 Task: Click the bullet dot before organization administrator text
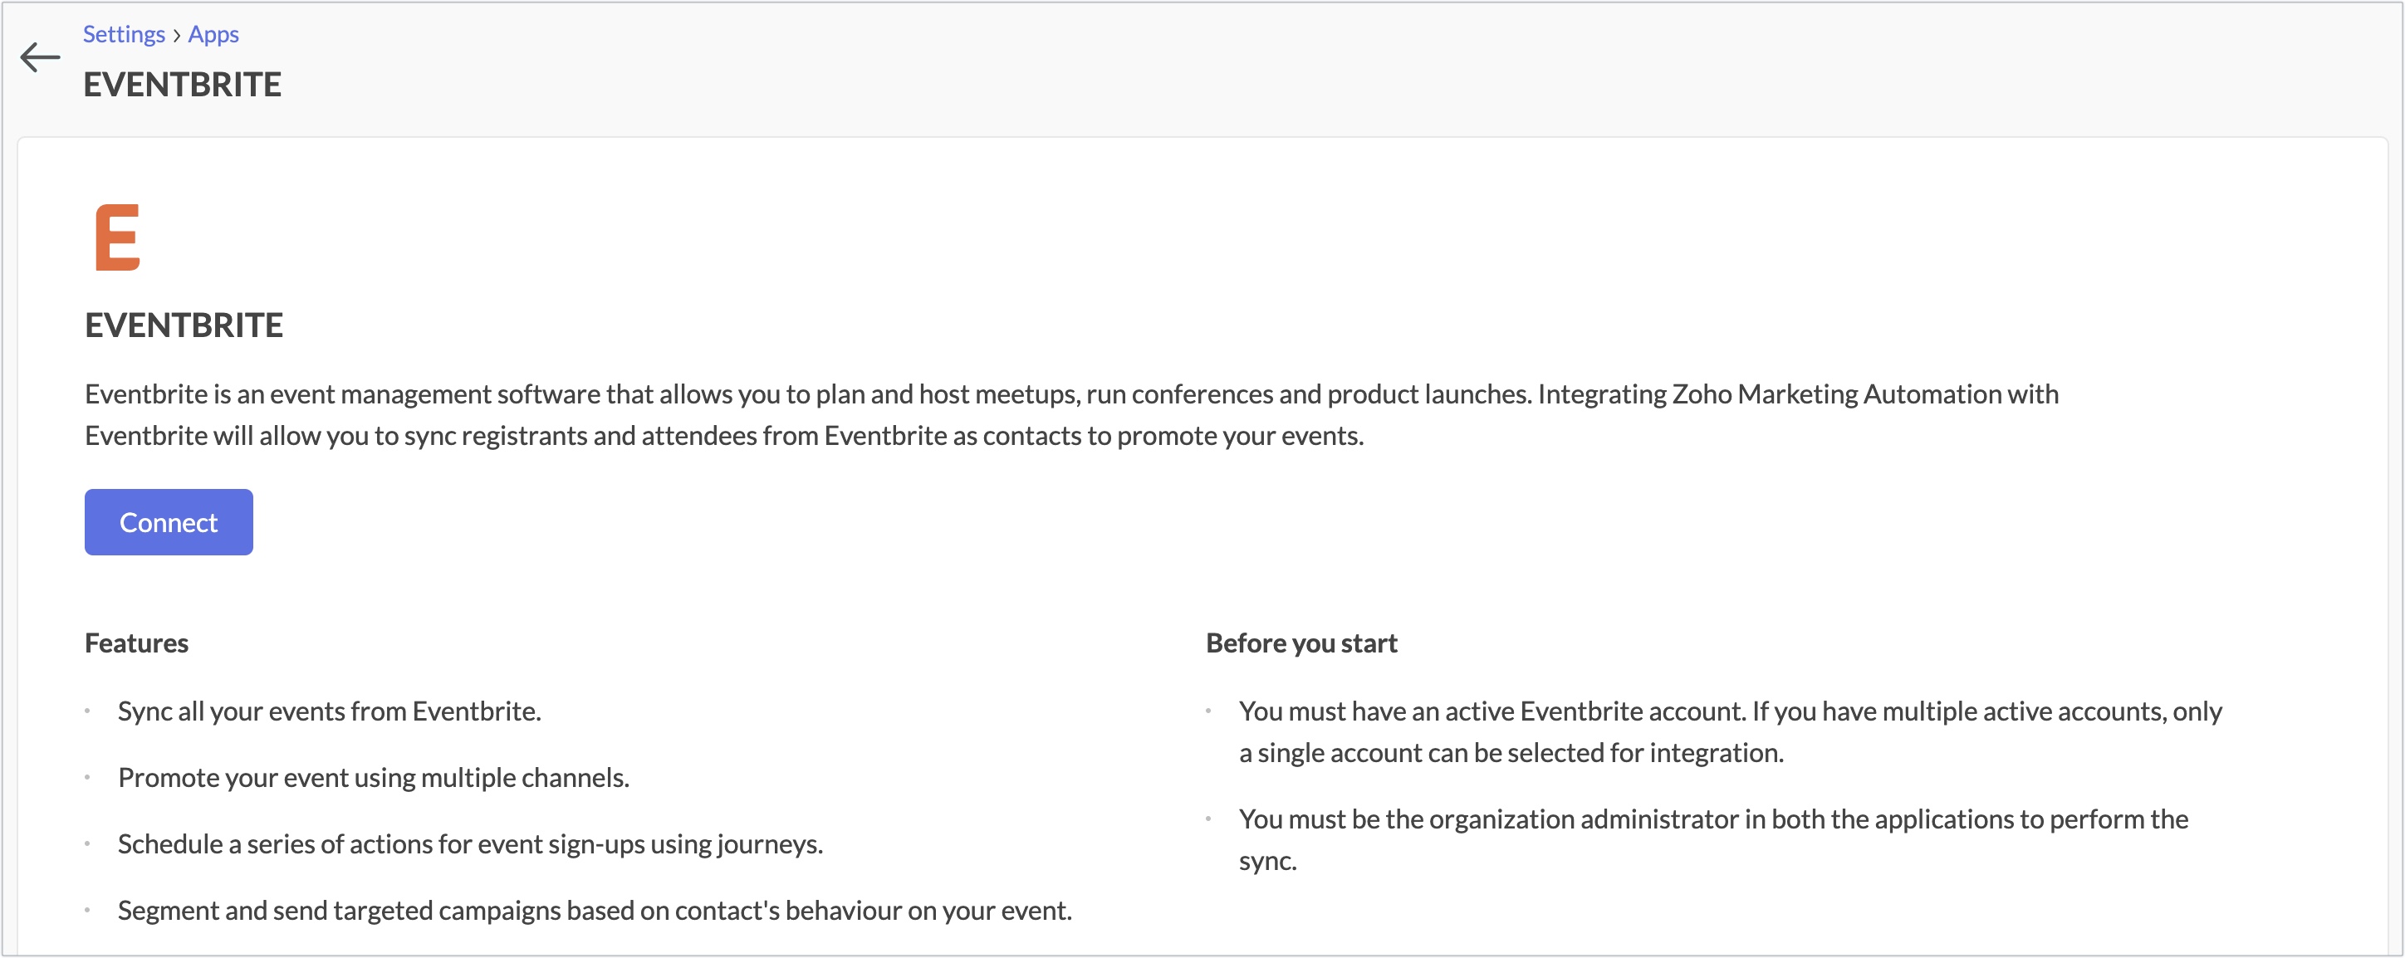(1208, 819)
